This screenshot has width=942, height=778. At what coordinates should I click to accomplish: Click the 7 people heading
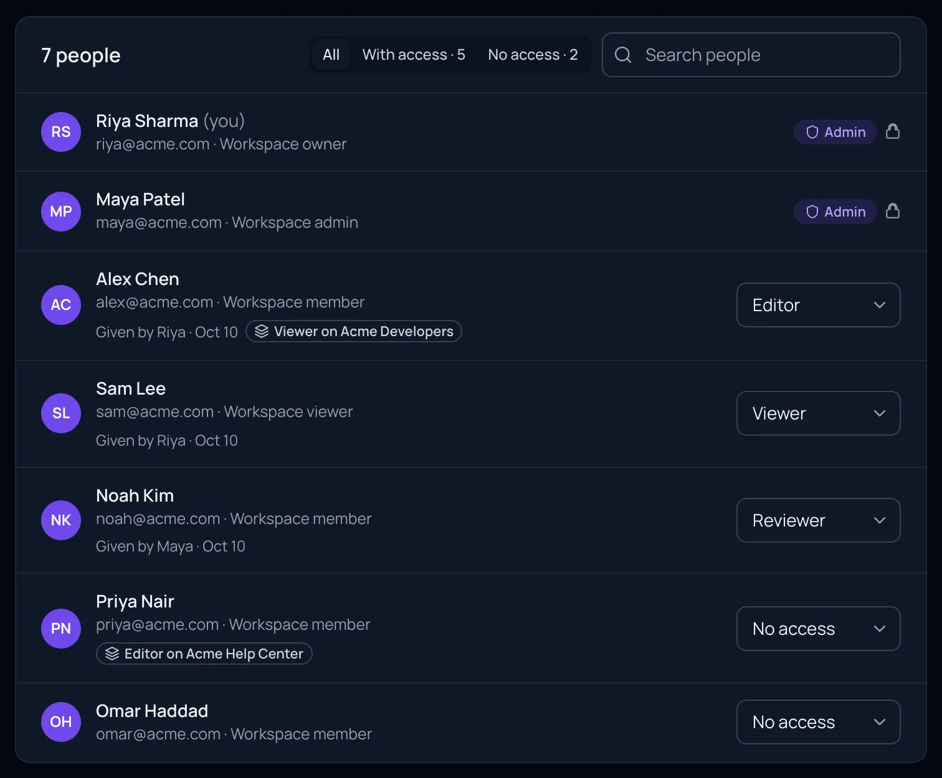(x=81, y=55)
